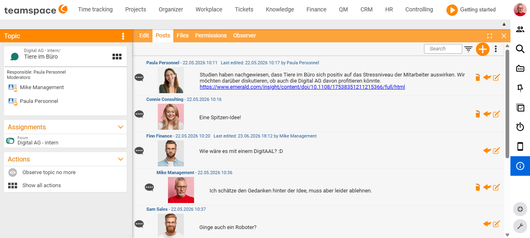Open the Workplace menu
The width and height of the screenshot is (530, 238).
209,9
